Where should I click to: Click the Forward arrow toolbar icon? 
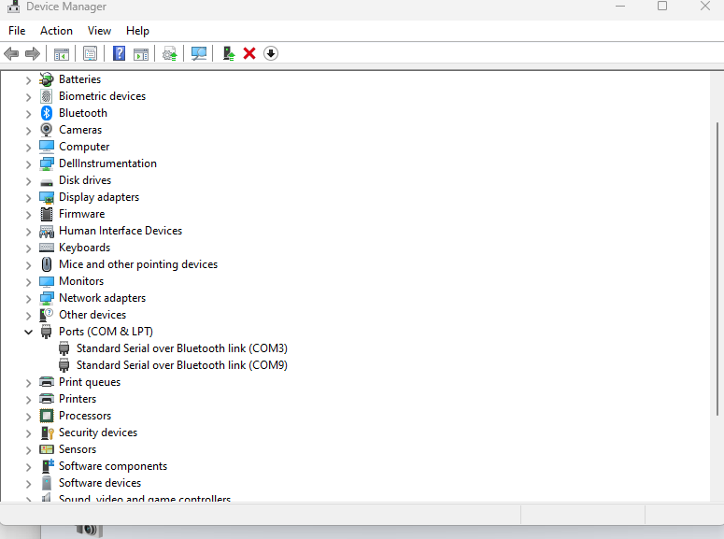[x=33, y=53]
